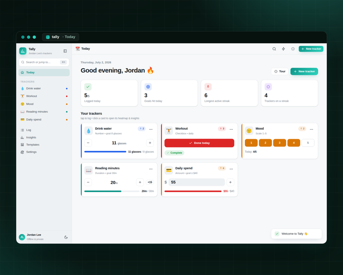Start the Tour
Screen dimensions: 343x275
click(x=280, y=71)
